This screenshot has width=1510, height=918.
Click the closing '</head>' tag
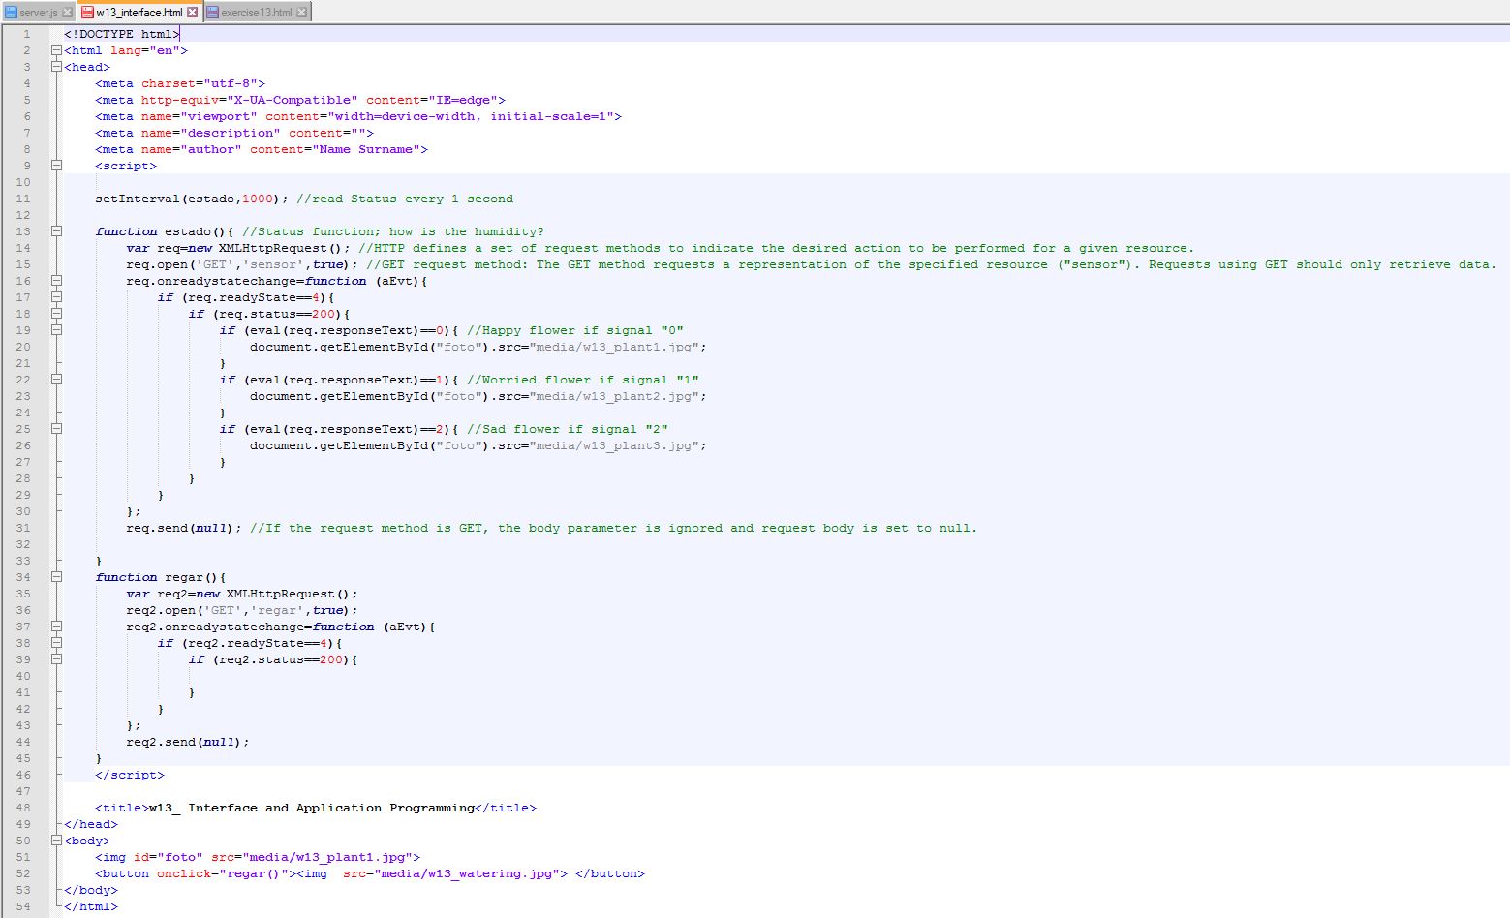pyautogui.click(x=91, y=824)
